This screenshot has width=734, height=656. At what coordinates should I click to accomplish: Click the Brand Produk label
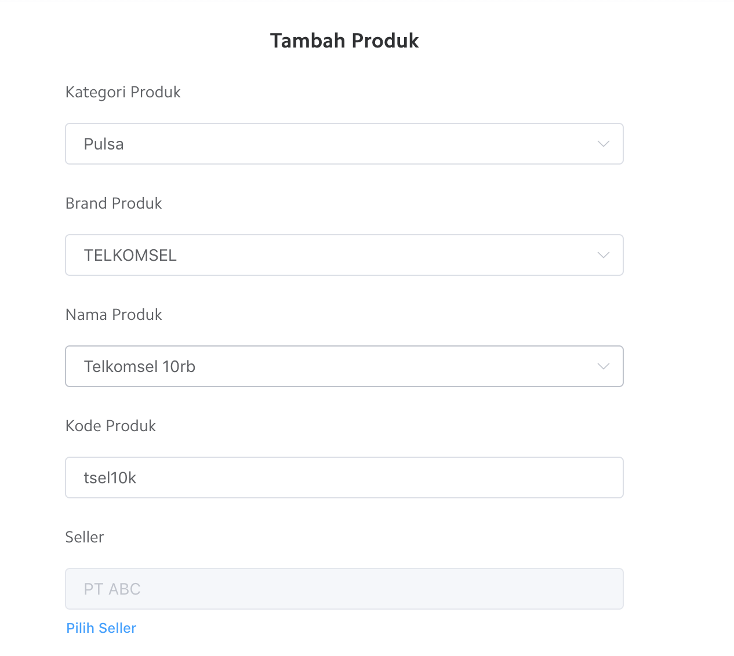114,203
